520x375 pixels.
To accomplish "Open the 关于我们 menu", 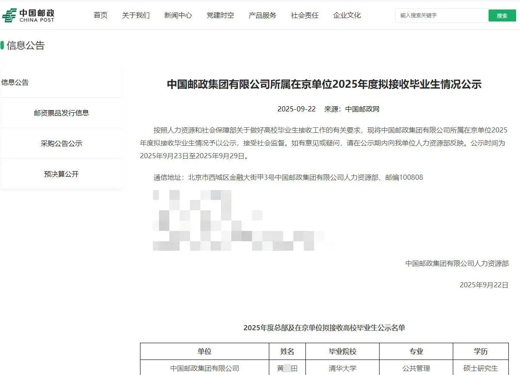I will [136, 15].
